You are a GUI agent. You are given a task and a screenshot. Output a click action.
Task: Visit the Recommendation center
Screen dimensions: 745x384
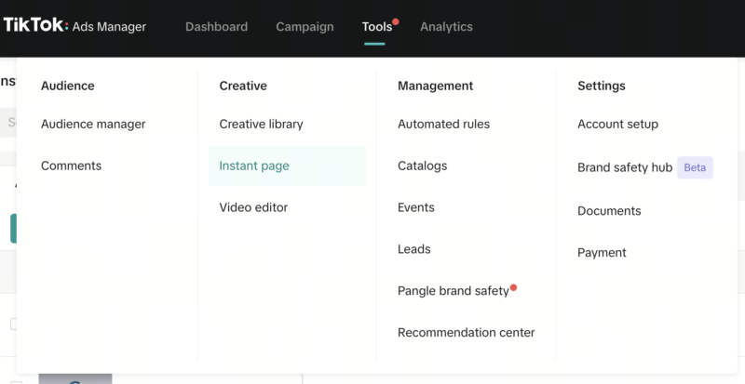466,333
